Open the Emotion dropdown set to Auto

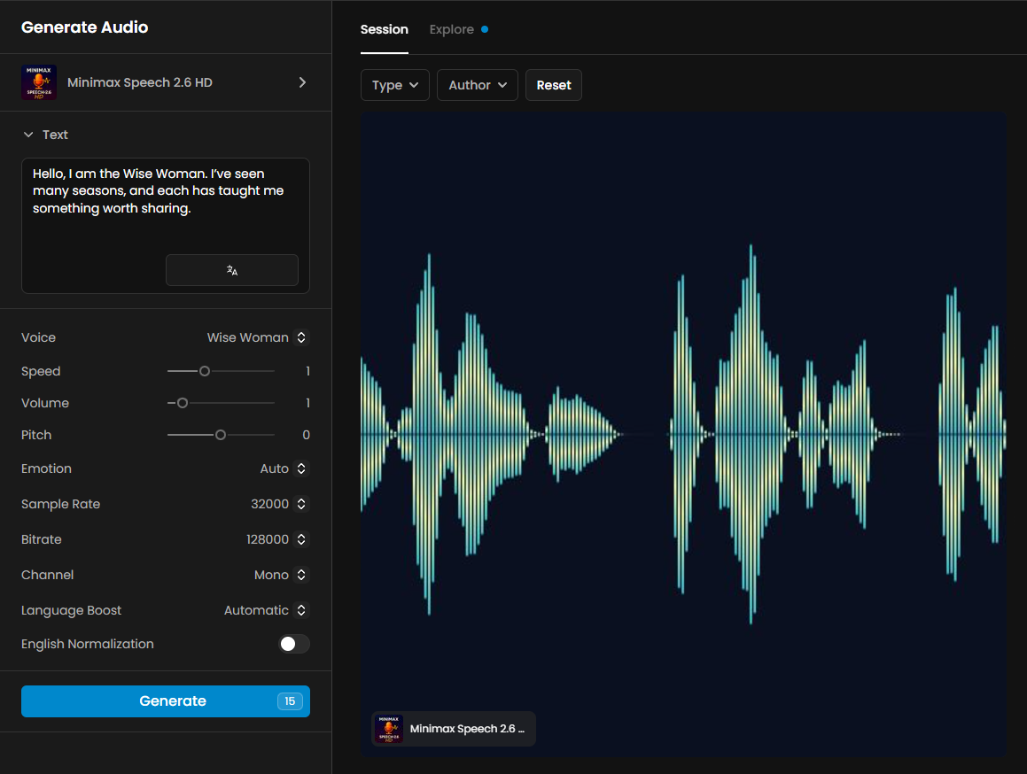point(283,468)
